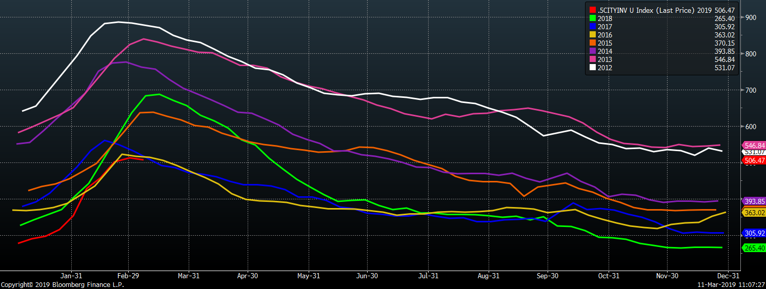
Task: Click the orange 2015 legend swatch
Action: [593, 43]
